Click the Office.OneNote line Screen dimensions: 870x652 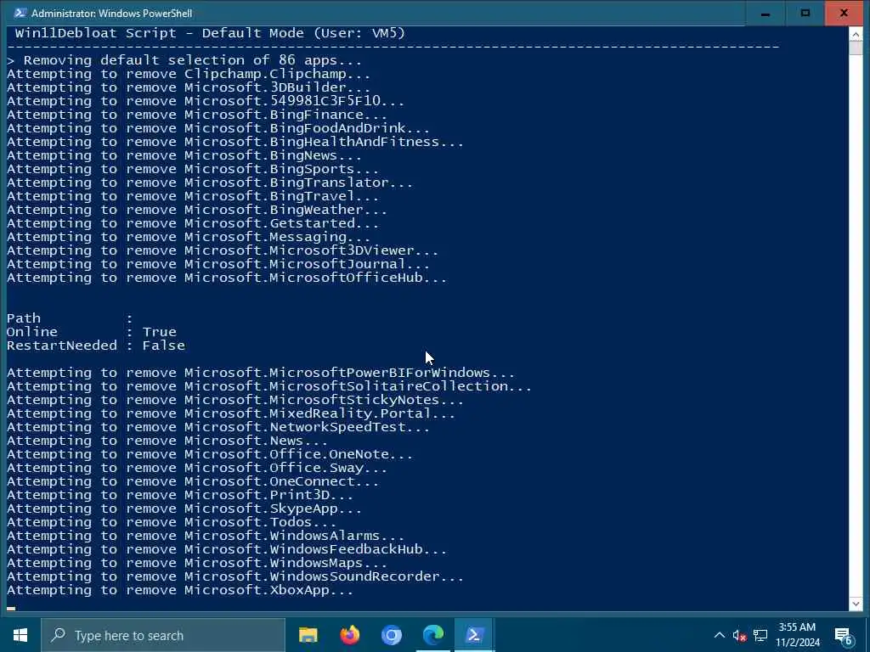210,454
